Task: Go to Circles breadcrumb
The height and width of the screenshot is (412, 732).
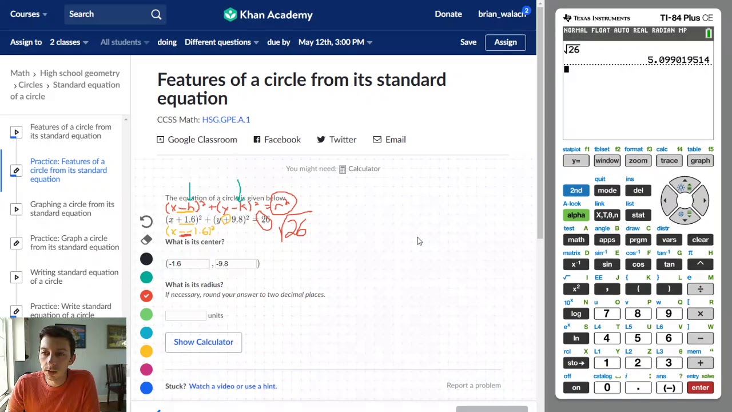Action: [x=30, y=85]
